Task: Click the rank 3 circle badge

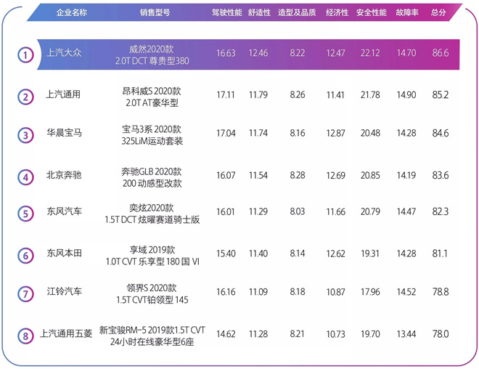Action: tap(25, 135)
